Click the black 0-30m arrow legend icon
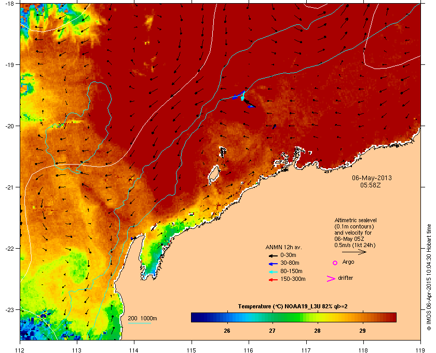The width and height of the screenshot is (436, 353). 273,255
